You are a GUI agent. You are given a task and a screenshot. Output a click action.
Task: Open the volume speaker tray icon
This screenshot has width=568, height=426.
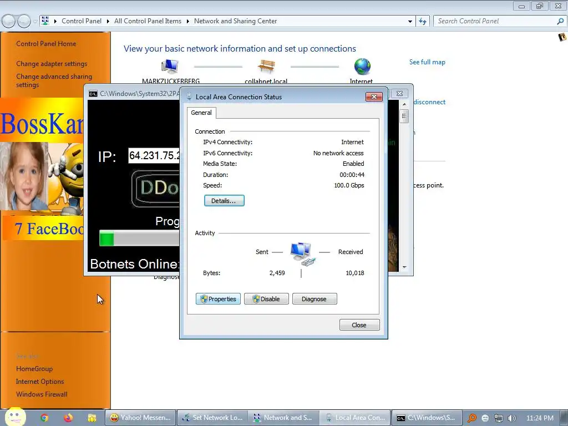click(x=512, y=418)
